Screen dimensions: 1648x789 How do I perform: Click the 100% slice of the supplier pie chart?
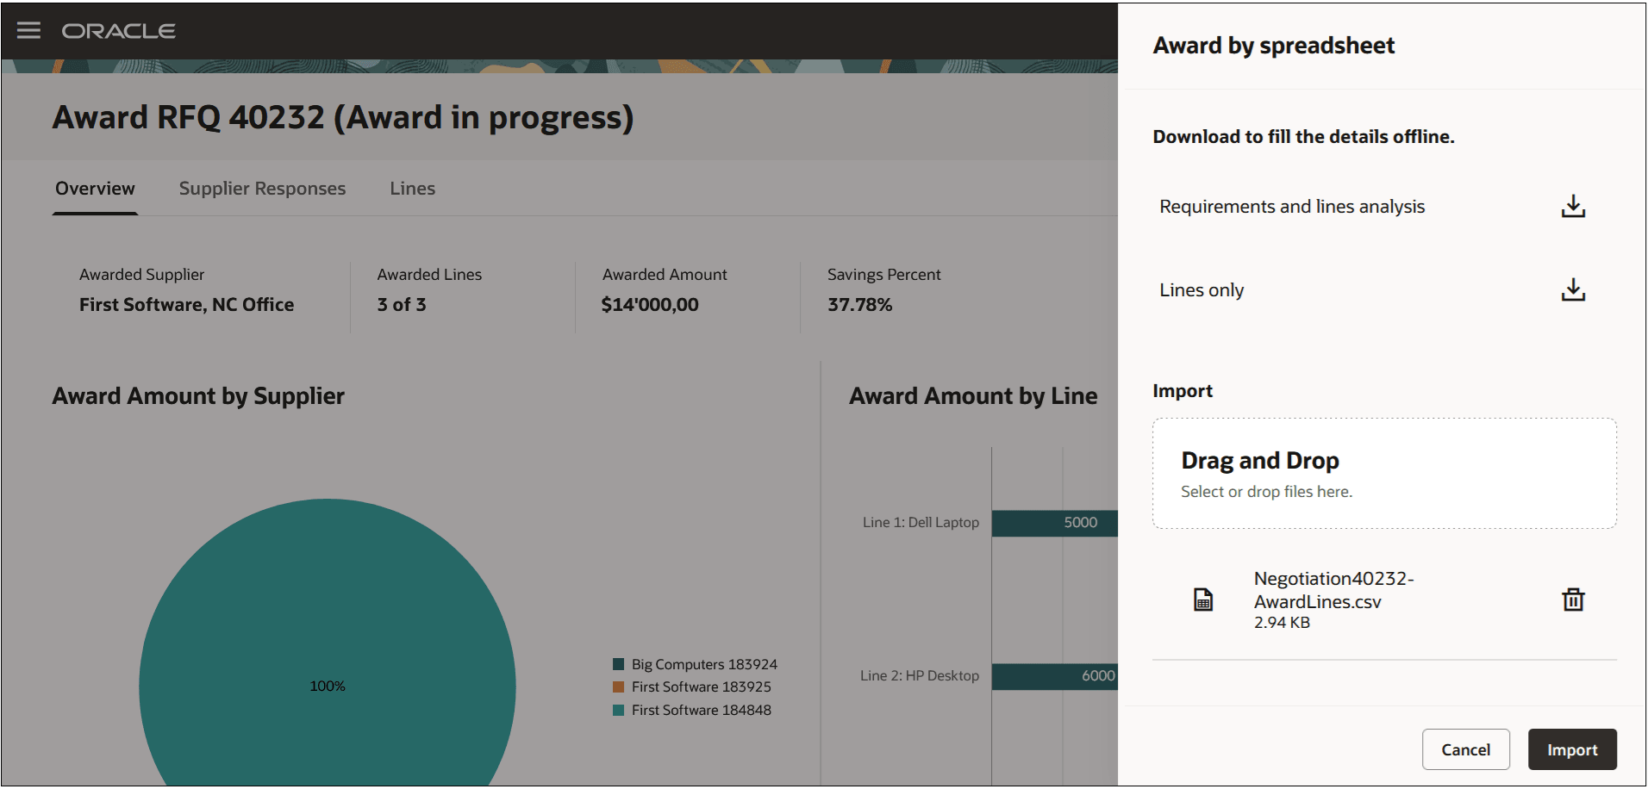pos(328,685)
